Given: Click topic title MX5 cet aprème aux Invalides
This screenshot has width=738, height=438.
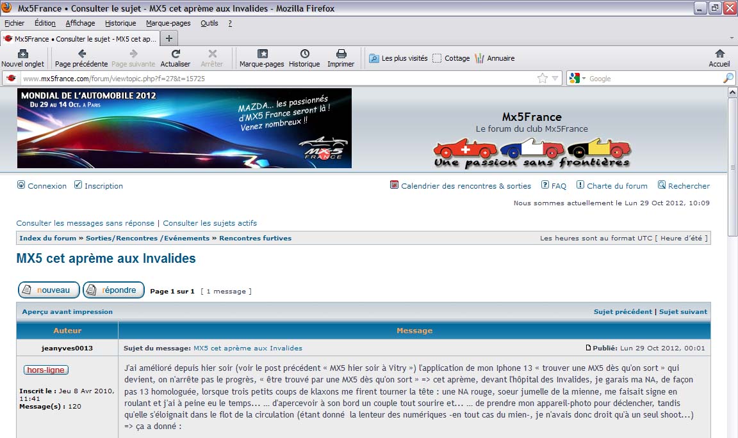Looking at the screenshot, I should pyautogui.click(x=106, y=258).
